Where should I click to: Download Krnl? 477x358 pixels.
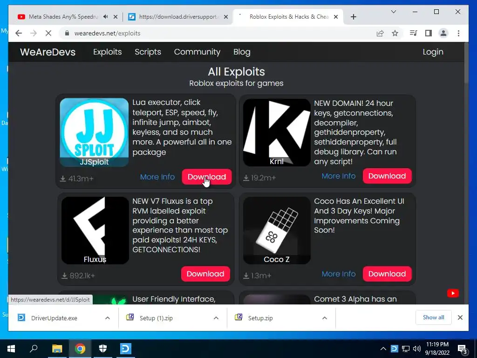click(x=387, y=176)
